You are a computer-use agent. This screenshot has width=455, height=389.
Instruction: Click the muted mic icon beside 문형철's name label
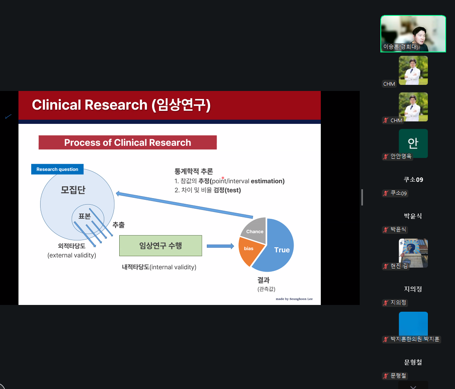(x=386, y=376)
